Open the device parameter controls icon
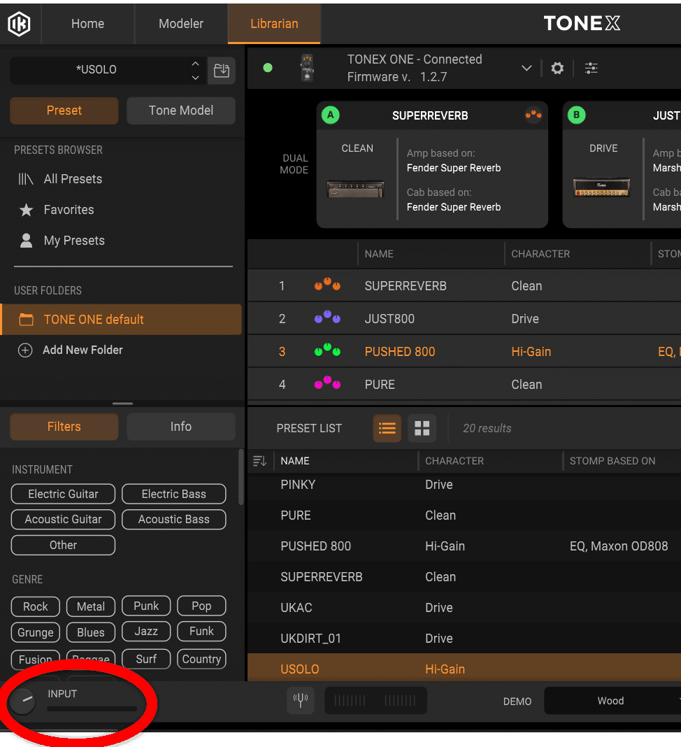The height and width of the screenshot is (747, 681). [591, 68]
